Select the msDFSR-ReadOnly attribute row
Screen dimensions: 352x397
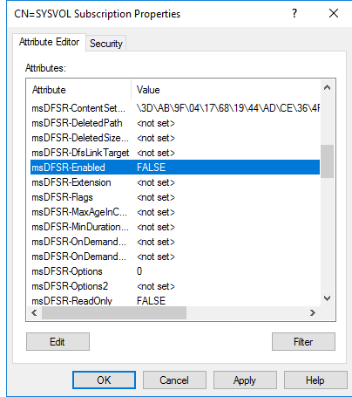175,301
